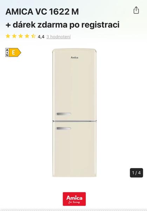Screen dimensions: 147x211
Task: Open the fridge product photo
Action: pyautogui.click(x=74, y=113)
